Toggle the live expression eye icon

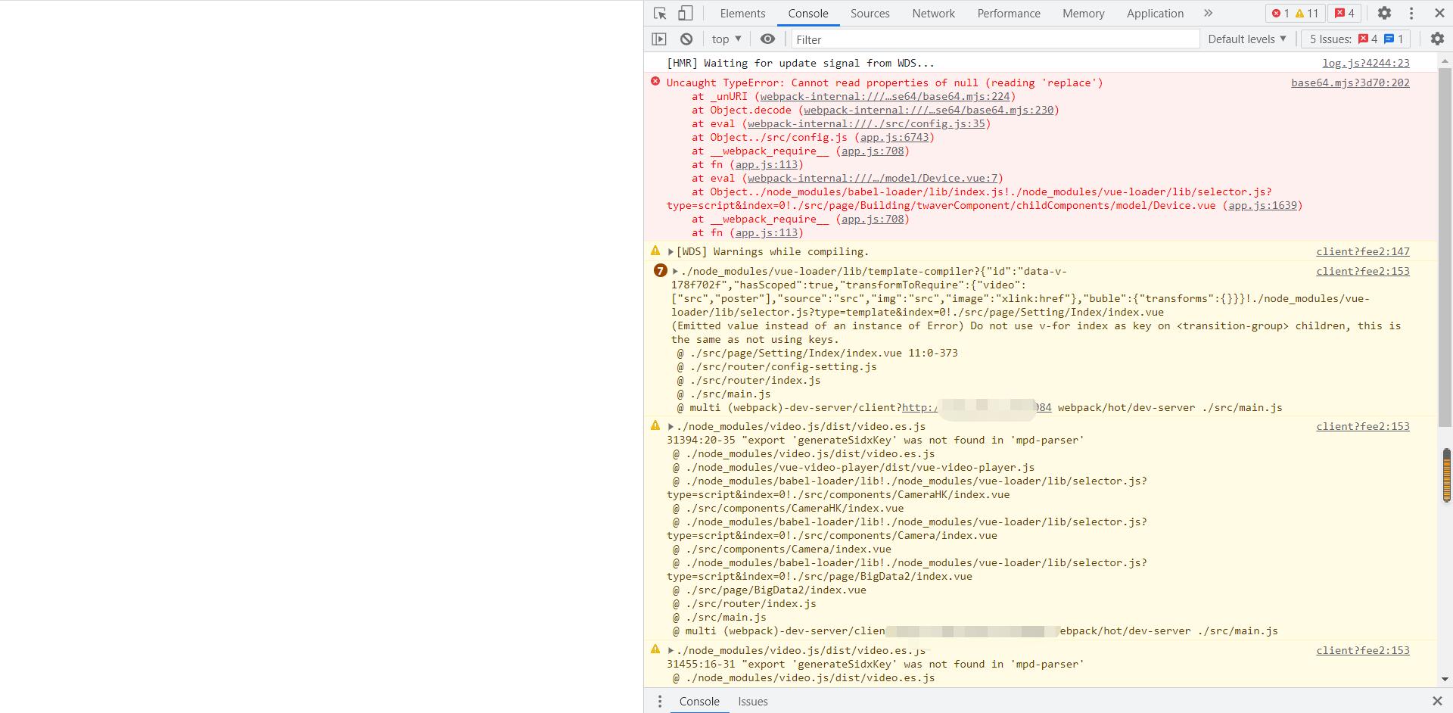[767, 39]
